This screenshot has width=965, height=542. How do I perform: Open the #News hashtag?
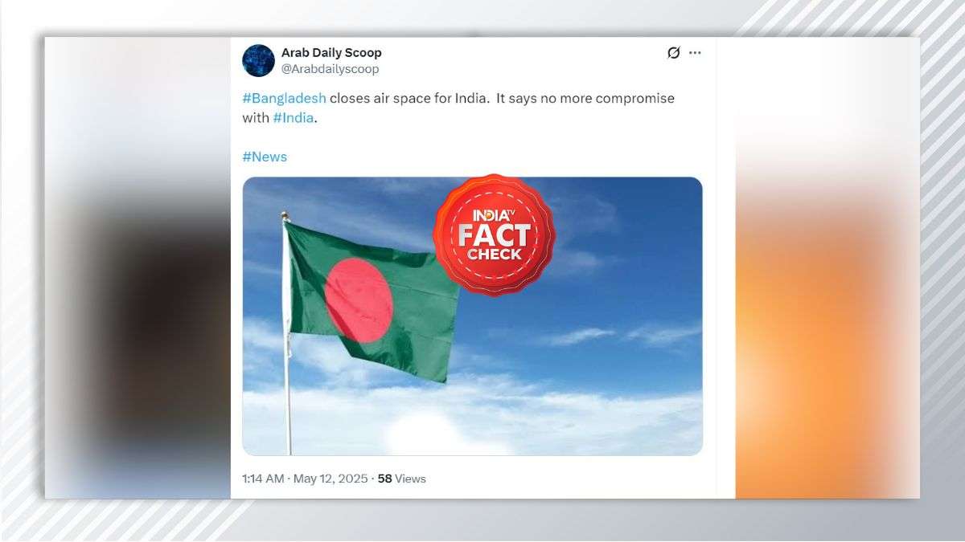click(265, 157)
